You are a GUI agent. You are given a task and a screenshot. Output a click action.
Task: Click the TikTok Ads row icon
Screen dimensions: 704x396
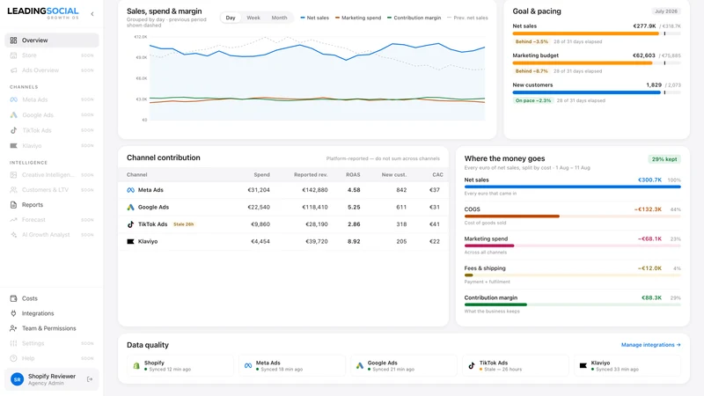pos(130,224)
